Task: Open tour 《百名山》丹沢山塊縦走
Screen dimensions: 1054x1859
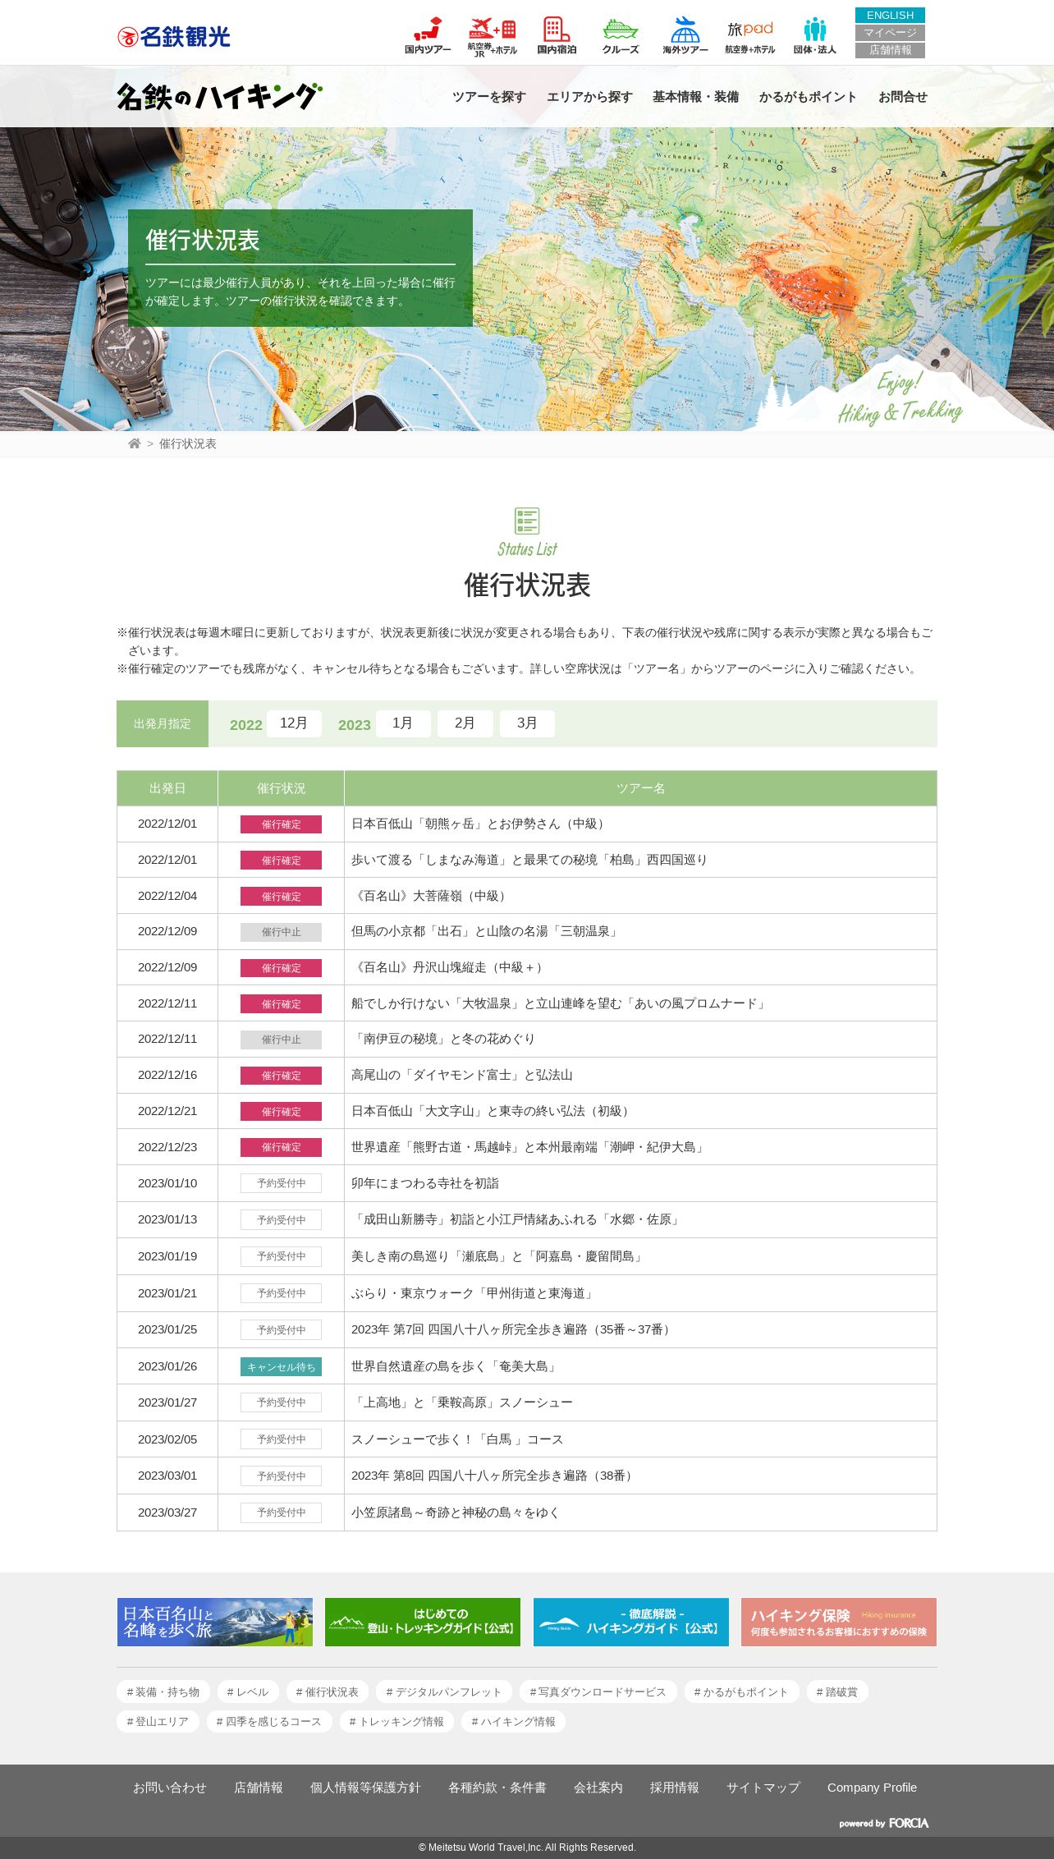Action: 449,967
